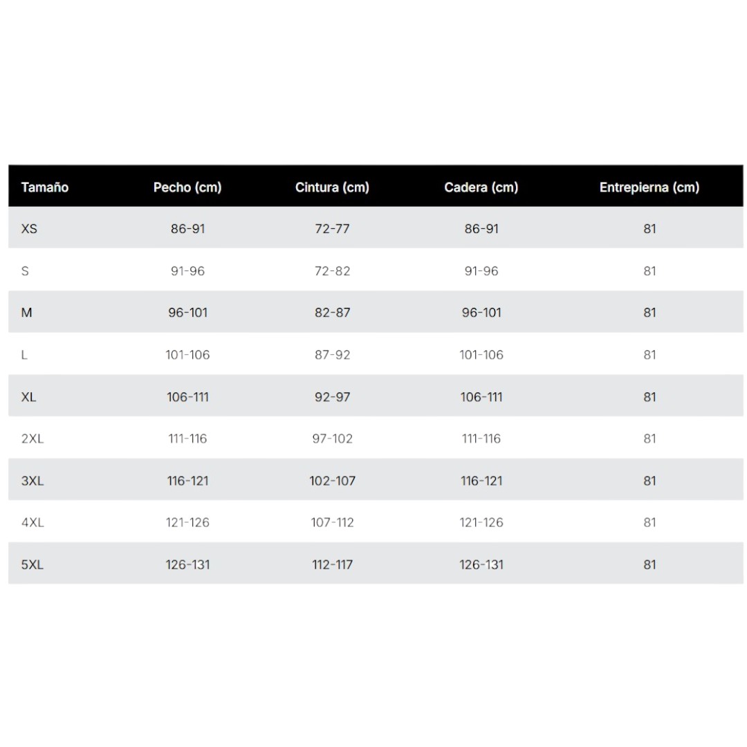
Task: Click the Tamaño column header
Action: pos(45,187)
